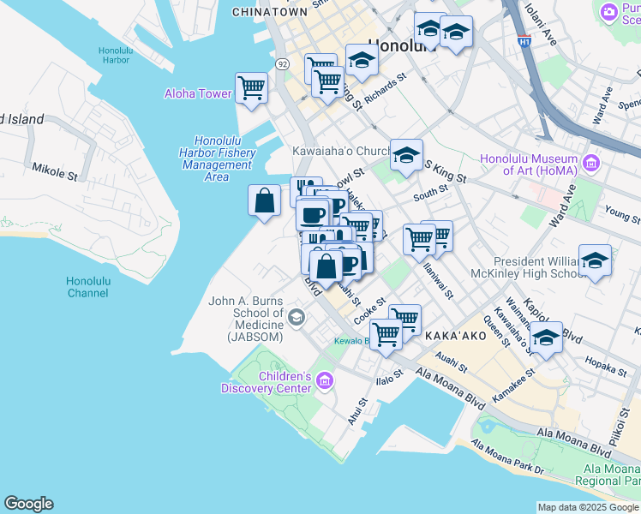Click the Ilalo St street label
The height and width of the screenshot is (514, 641).
coord(390,377)
